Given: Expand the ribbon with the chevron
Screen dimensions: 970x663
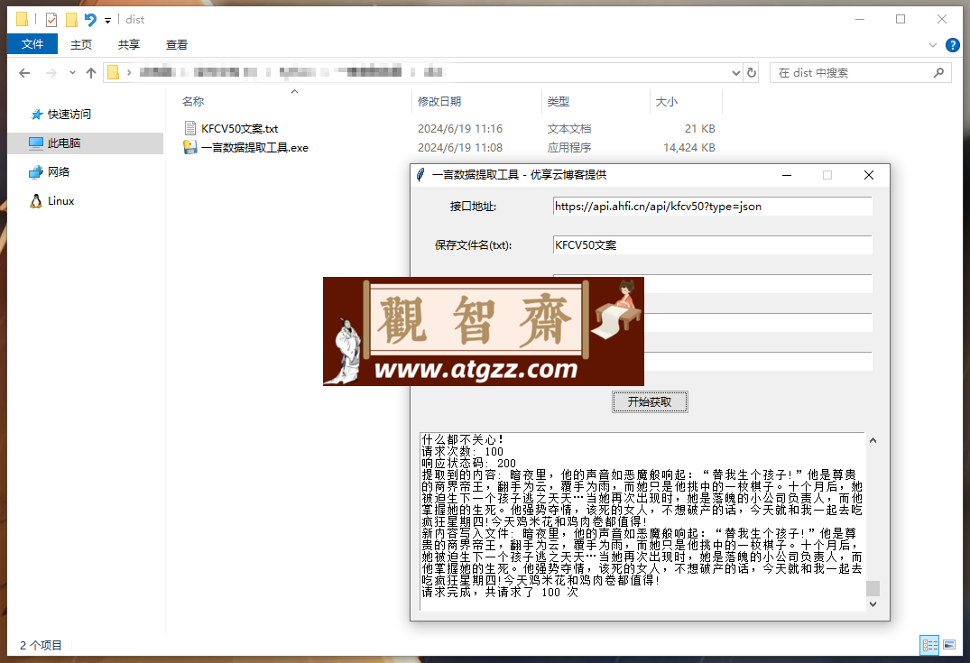Looking at the screenshot, I should (x=933, y=44).
